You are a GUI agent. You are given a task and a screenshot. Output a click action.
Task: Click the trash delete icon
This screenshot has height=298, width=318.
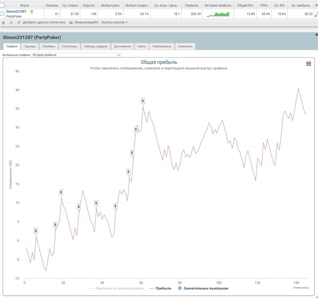3,23
